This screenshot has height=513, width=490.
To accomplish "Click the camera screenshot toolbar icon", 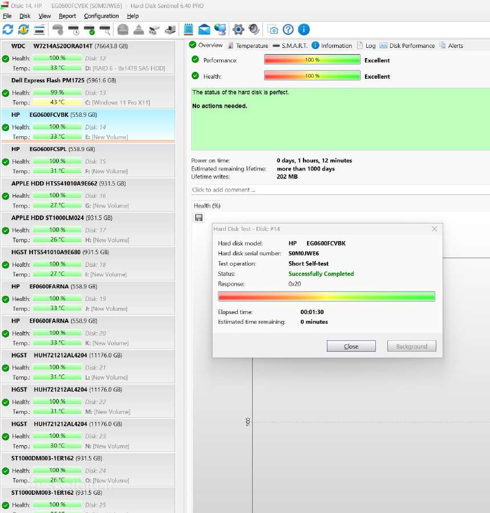I will pyautogui.click(x=272, y=30).
